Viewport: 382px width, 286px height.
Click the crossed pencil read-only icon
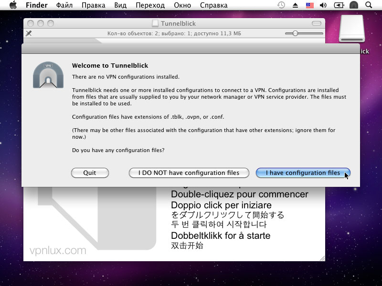coord(29,33)
